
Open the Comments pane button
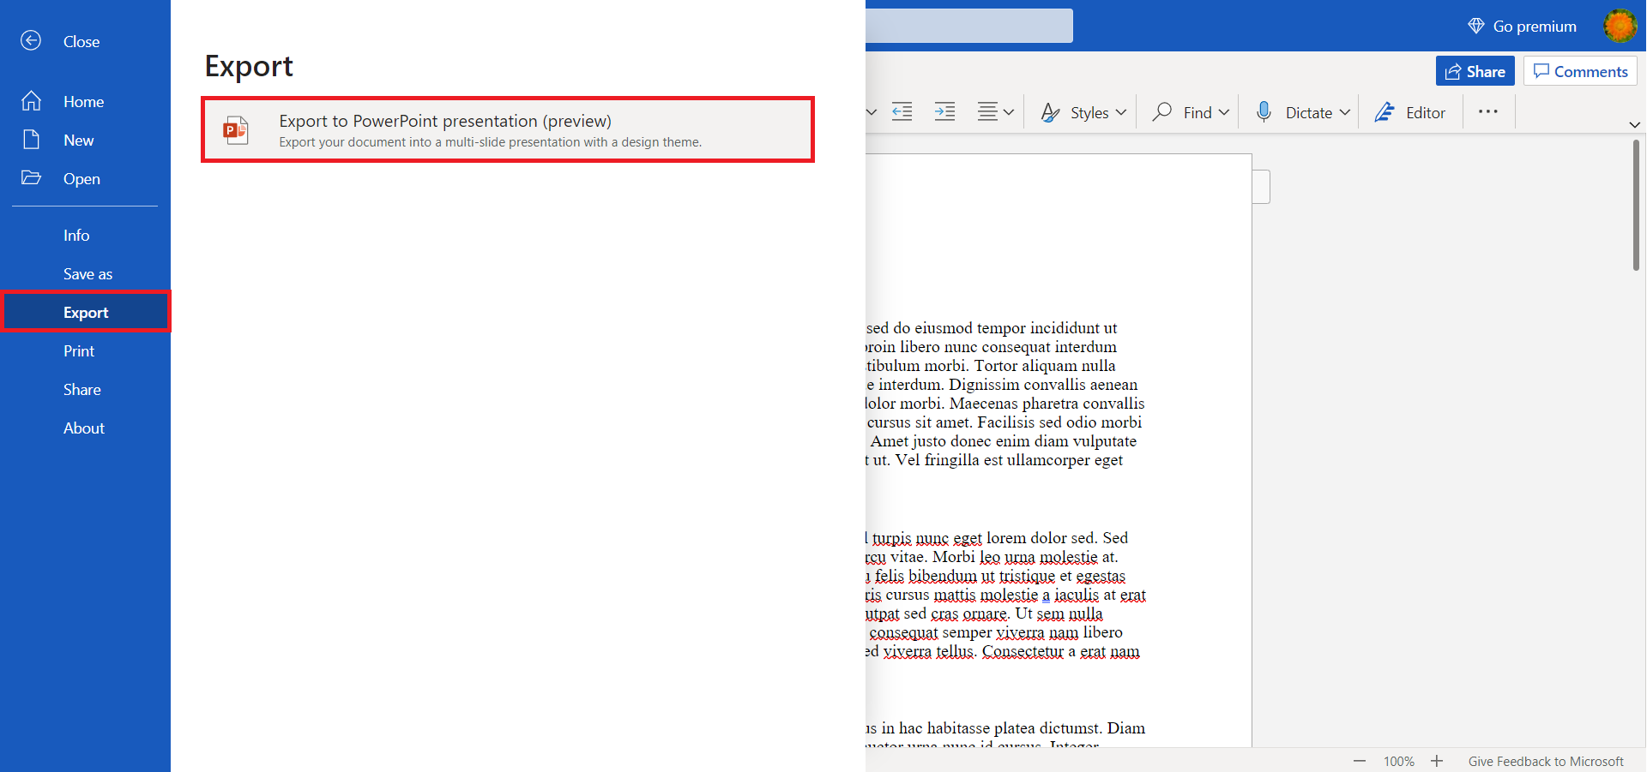tap(1579, 71)
